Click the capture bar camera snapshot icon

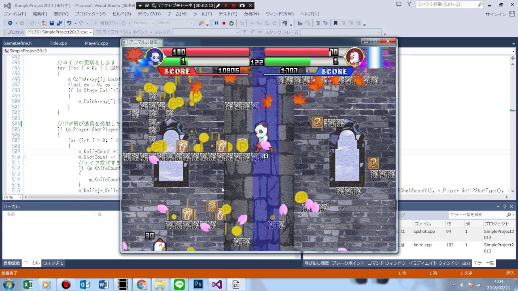coord(242,6)
